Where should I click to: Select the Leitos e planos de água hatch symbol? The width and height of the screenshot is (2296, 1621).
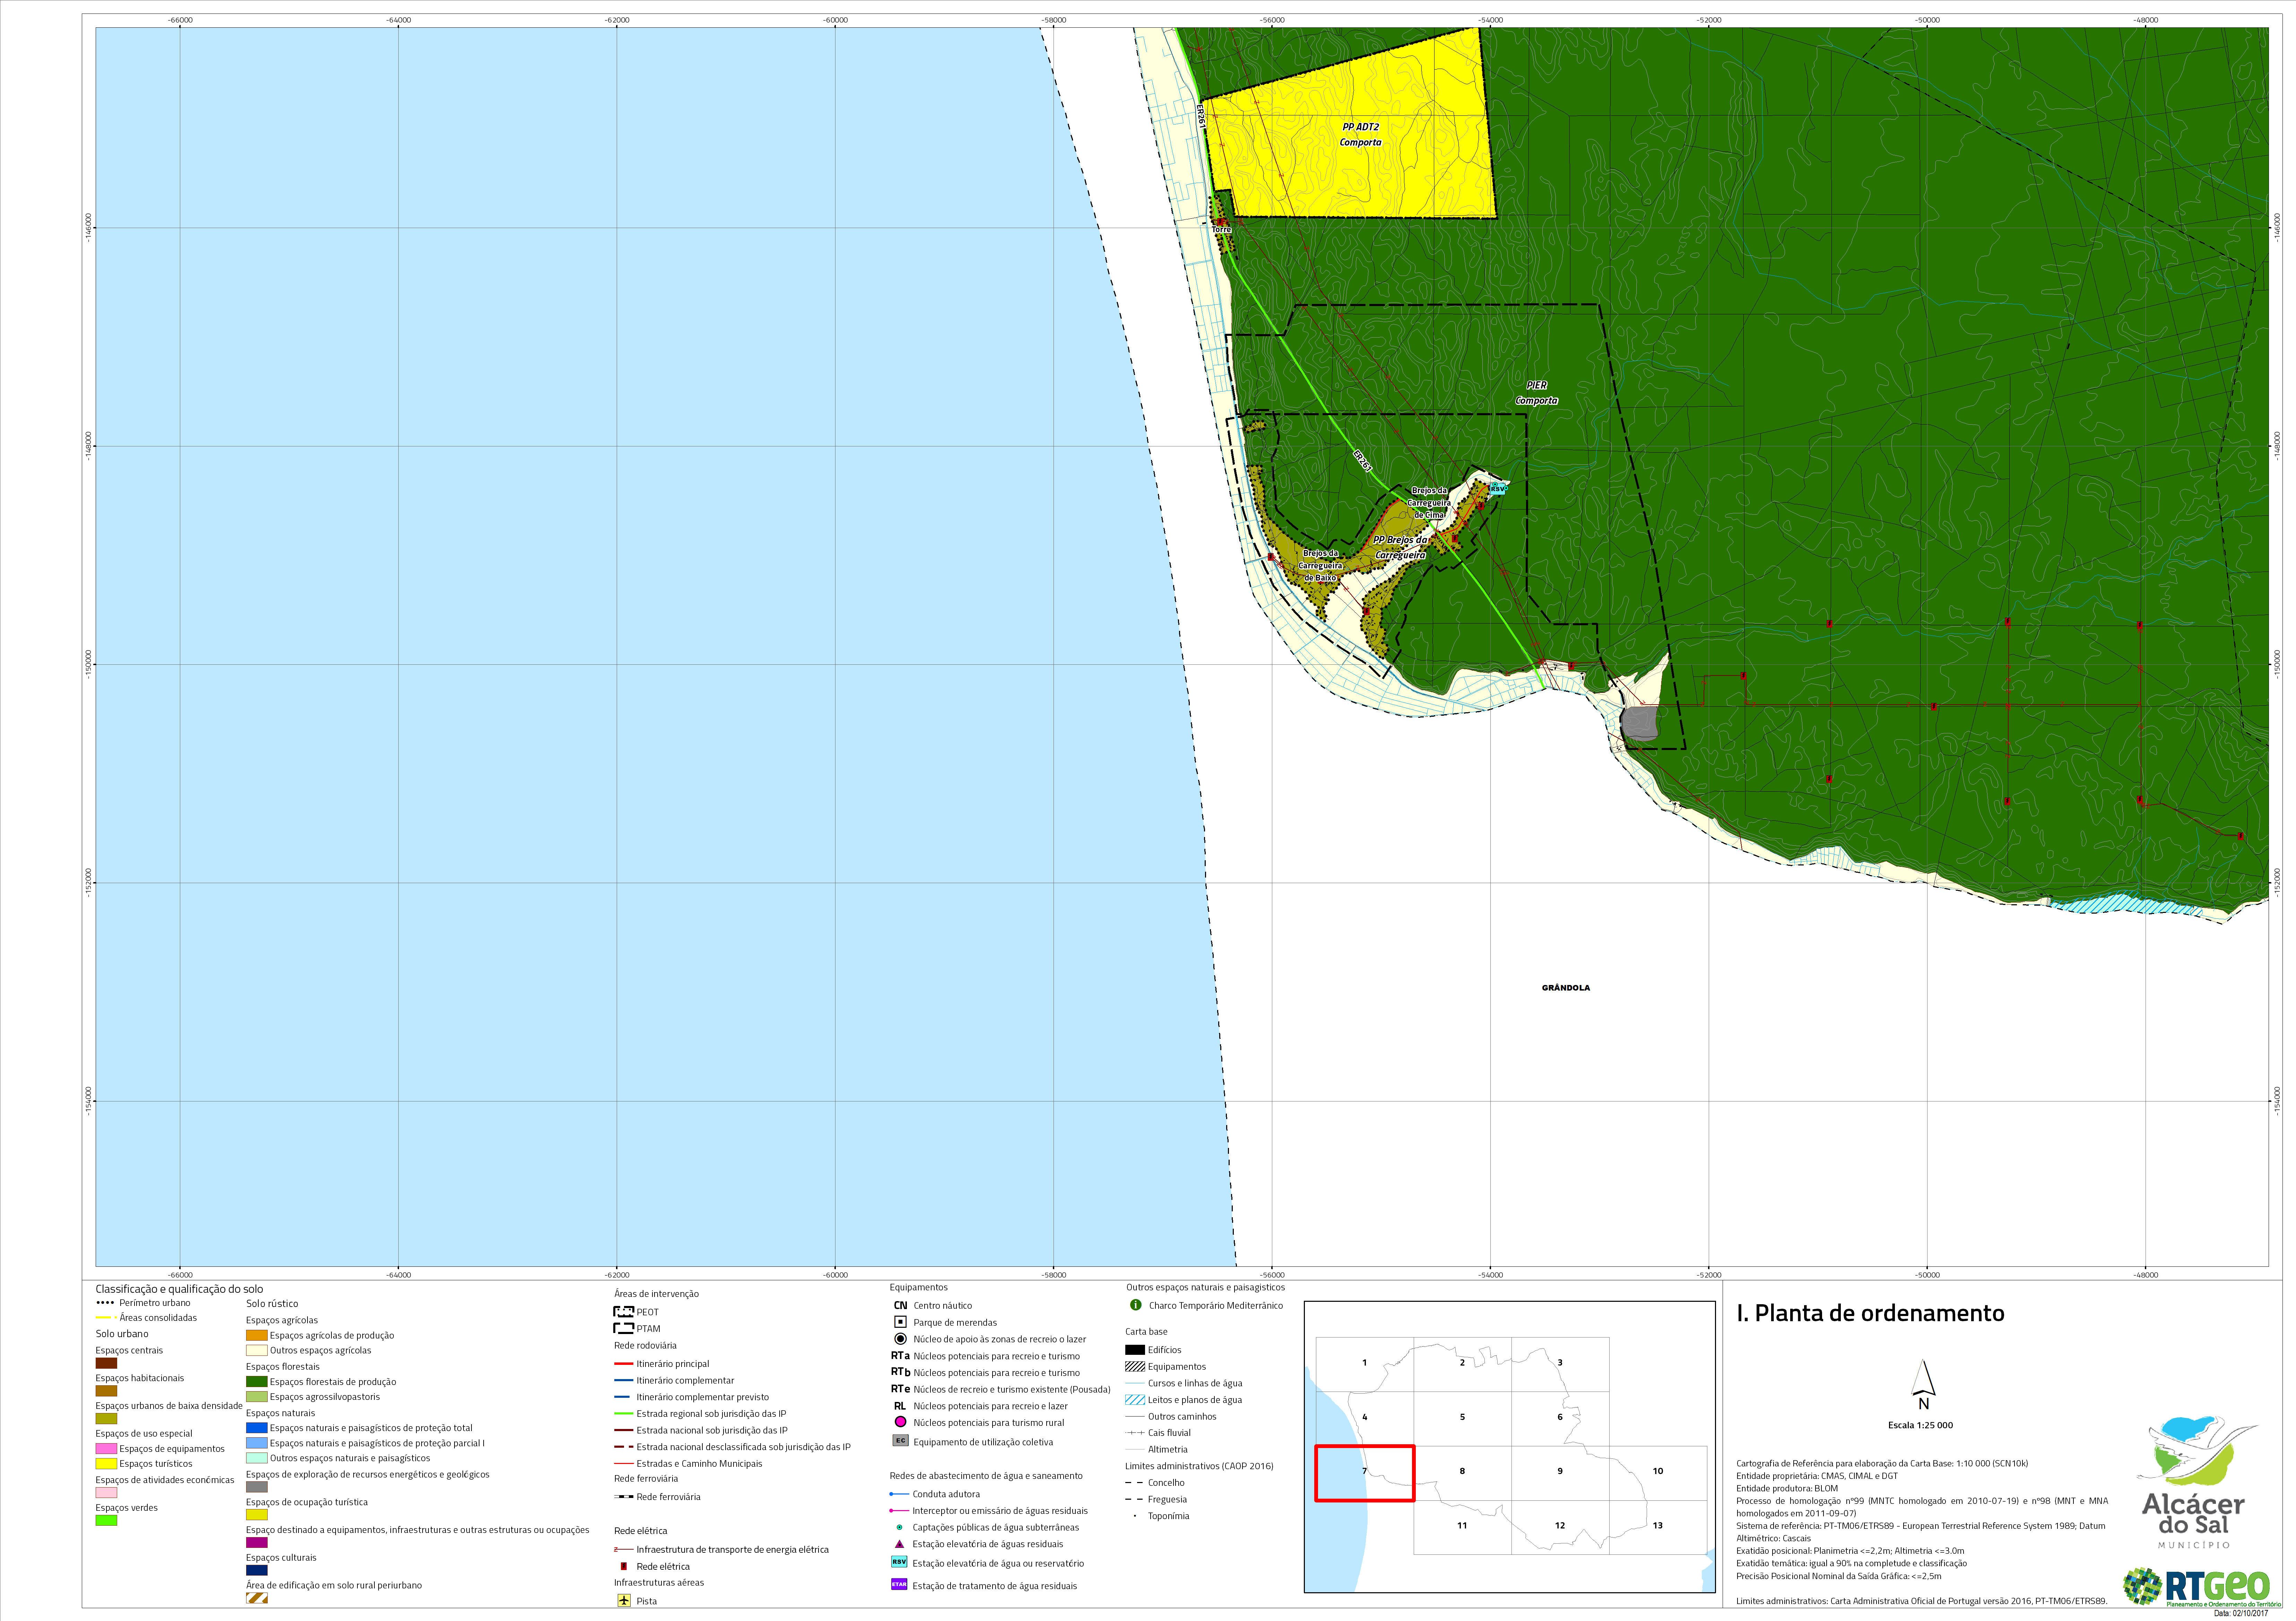pyautogui.click(x=1135, y=1400)
